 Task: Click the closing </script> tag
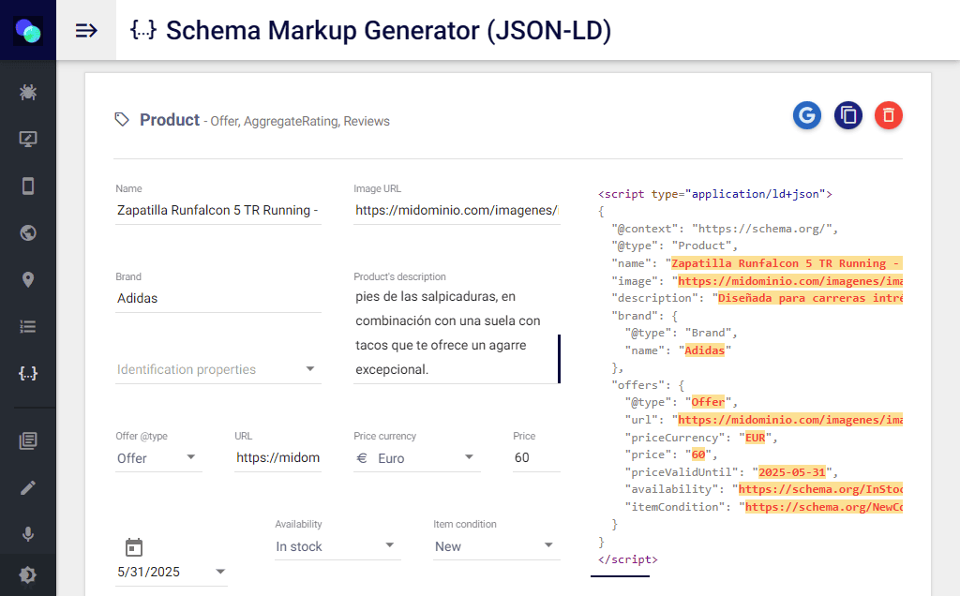(627, 559)
